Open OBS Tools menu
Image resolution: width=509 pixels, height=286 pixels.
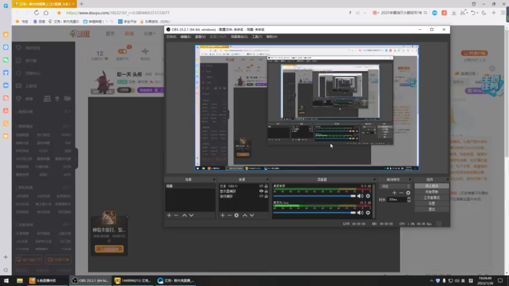(257, 37)
